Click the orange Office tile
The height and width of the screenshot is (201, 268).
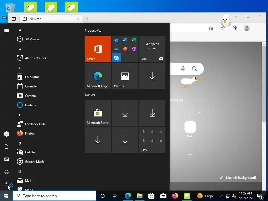tap(98, 49)
